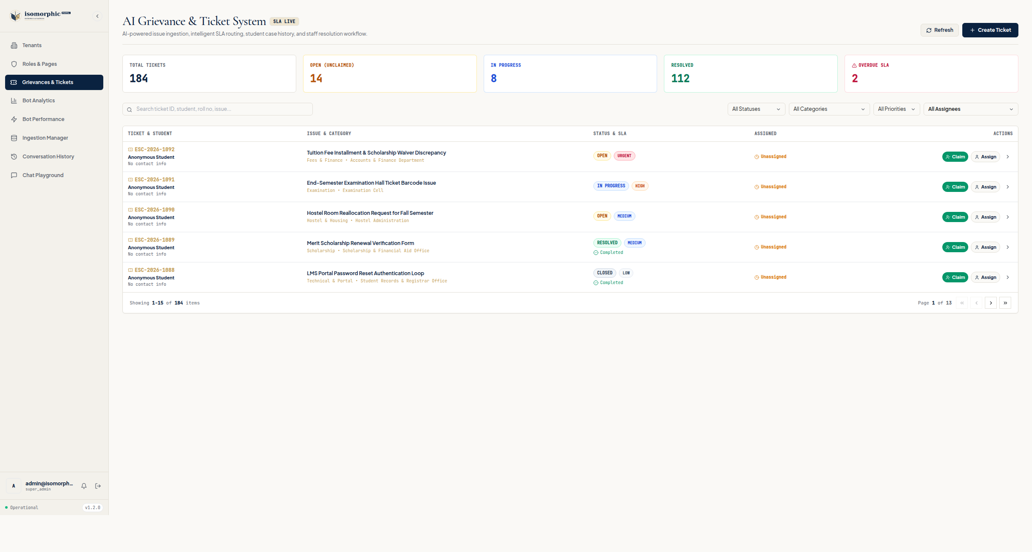
Task: Click the logout icon
Action: tap(98, 486)
